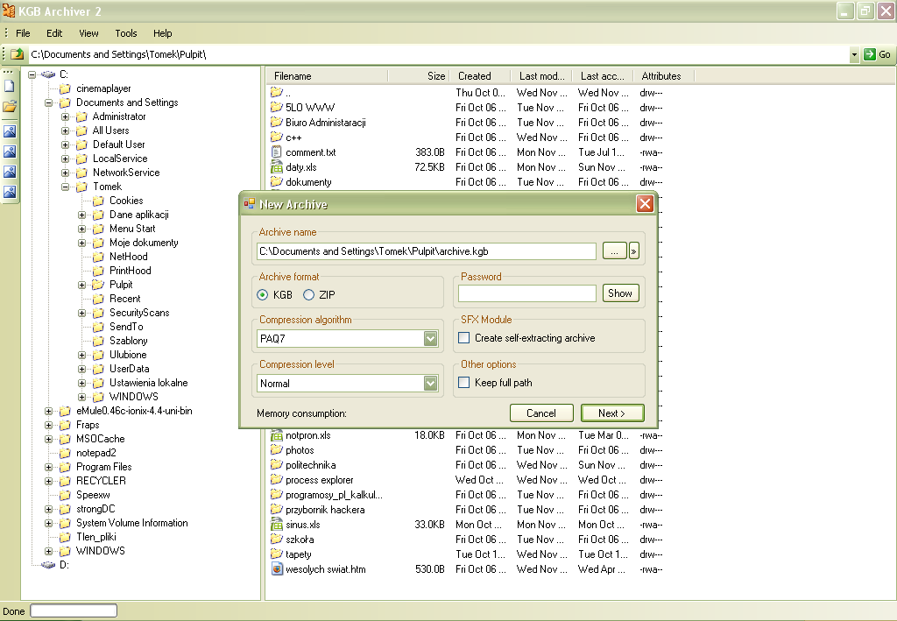This screenshot has height=621, width=897.
Task: Click the new blank document toolbar icon
Action: pos(10,87)
